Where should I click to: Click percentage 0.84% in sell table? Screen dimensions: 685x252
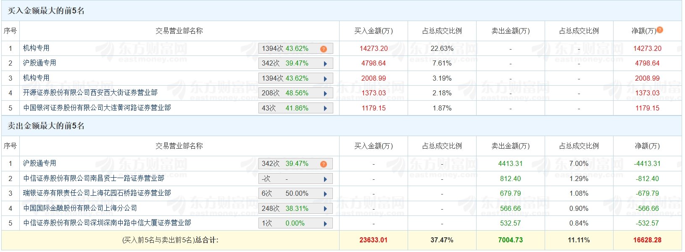[579, 223]
